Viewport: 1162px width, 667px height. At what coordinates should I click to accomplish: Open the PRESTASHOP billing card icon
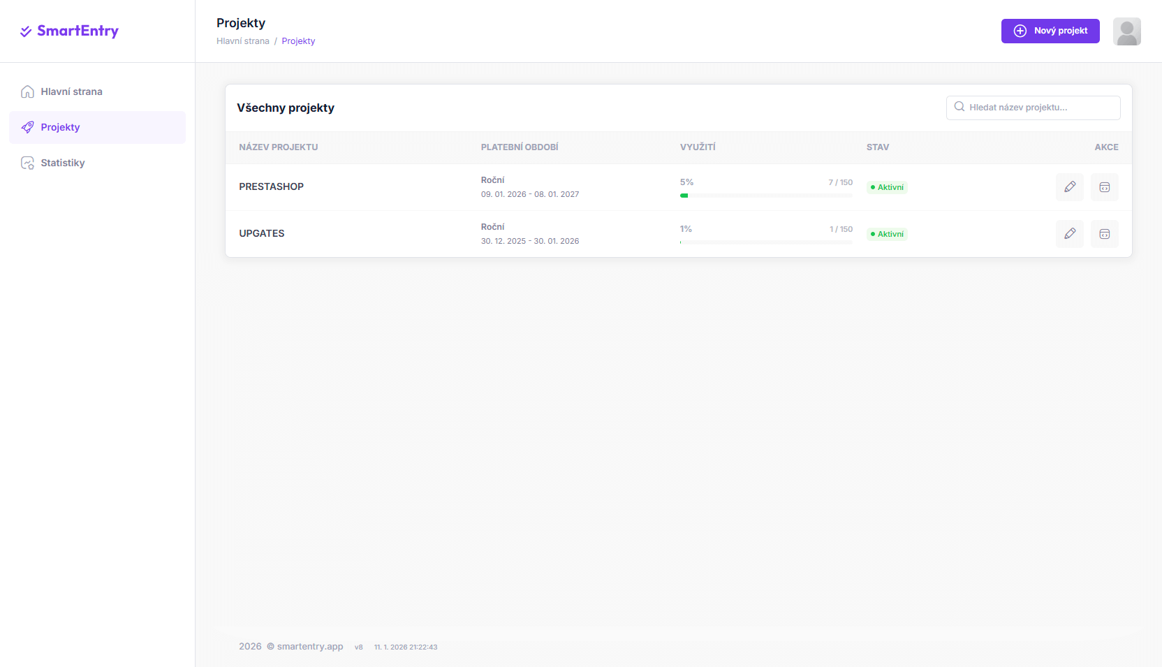coord(1104,187)
